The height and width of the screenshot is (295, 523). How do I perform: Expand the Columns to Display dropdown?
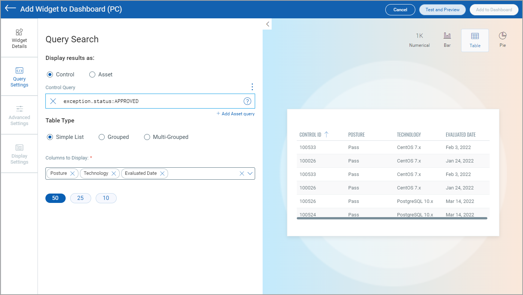point(250,173)
